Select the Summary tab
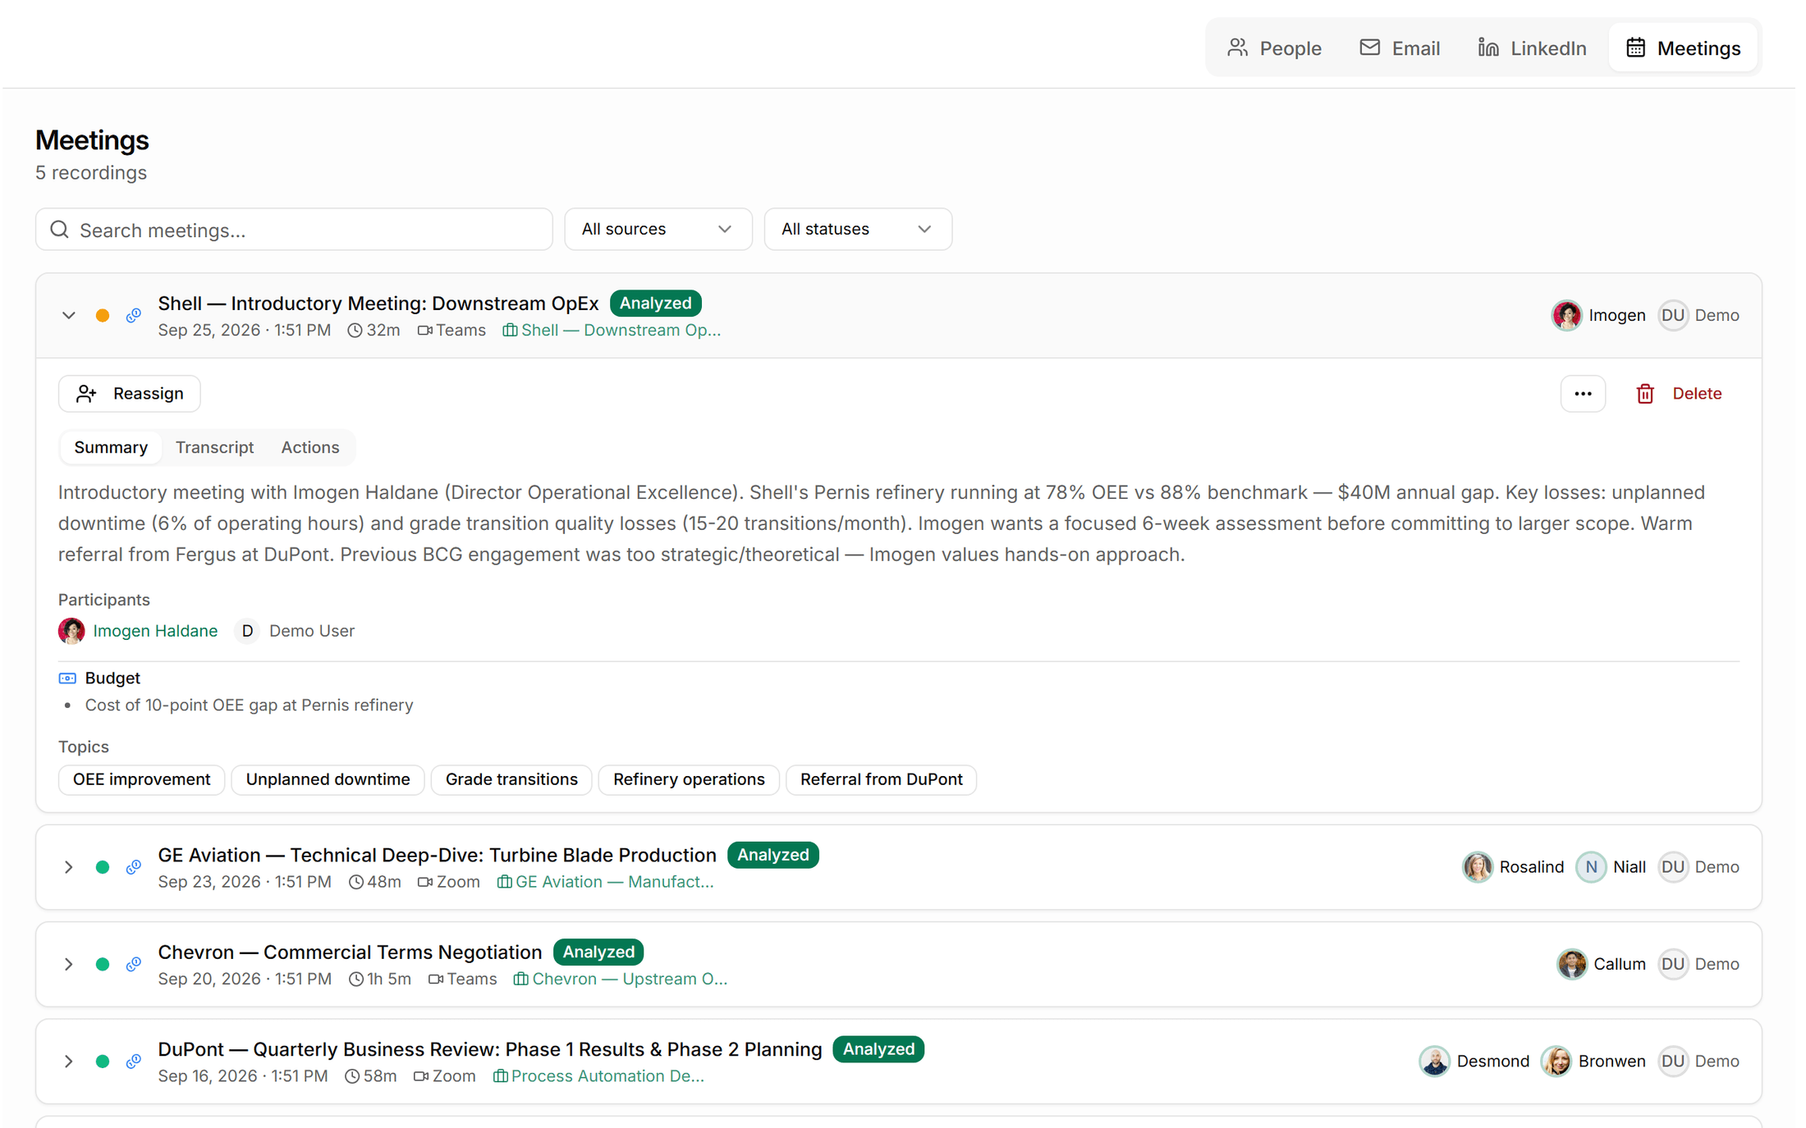The width and height of the screenshot is (1806, 1128). click(111, 448)
